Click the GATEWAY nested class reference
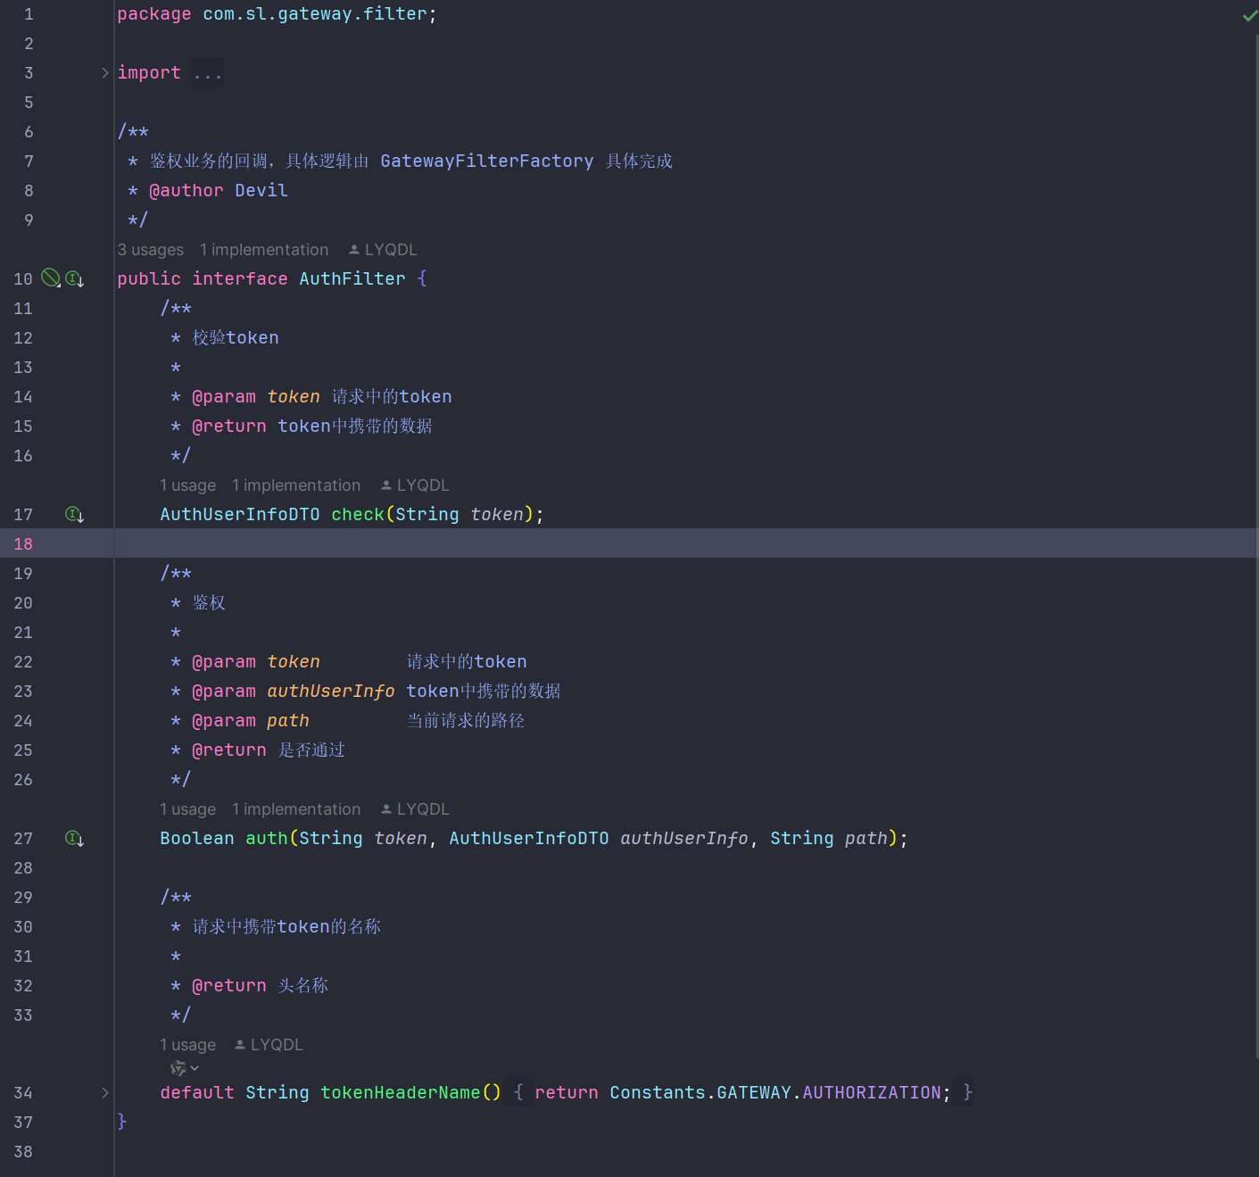The image size is (1259, 1177). click(x=754, y=1093)
